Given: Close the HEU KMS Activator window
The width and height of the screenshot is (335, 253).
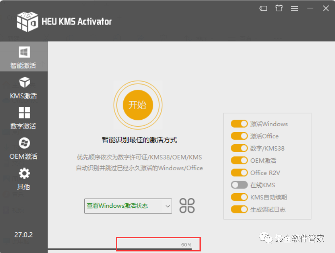Looking at the screenshot, I should 326,8.
